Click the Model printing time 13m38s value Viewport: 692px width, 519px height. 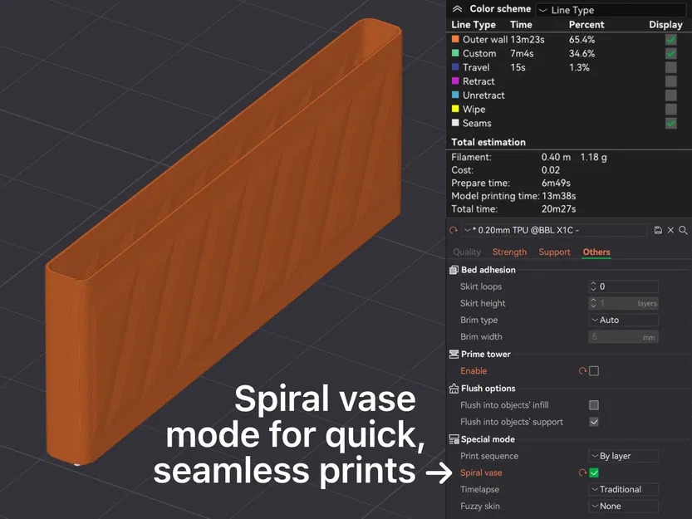coord(559,196)
